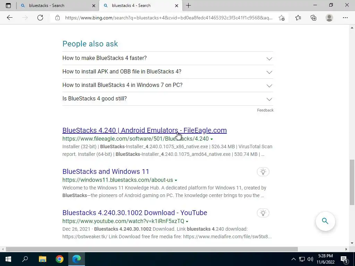Image resolution: width=355 pixels, height=266 pixels.
Task: Open taskbar search magnifier
Action: point(25,259)
